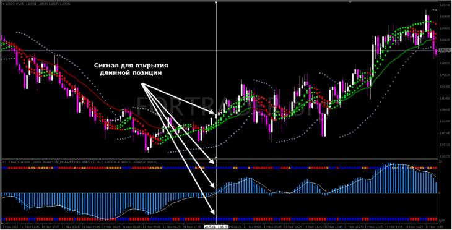Click the 11 Nov 2015 date label
Image resolution: width=452 pixels, height=230 pixels.
tap(9, 227)
